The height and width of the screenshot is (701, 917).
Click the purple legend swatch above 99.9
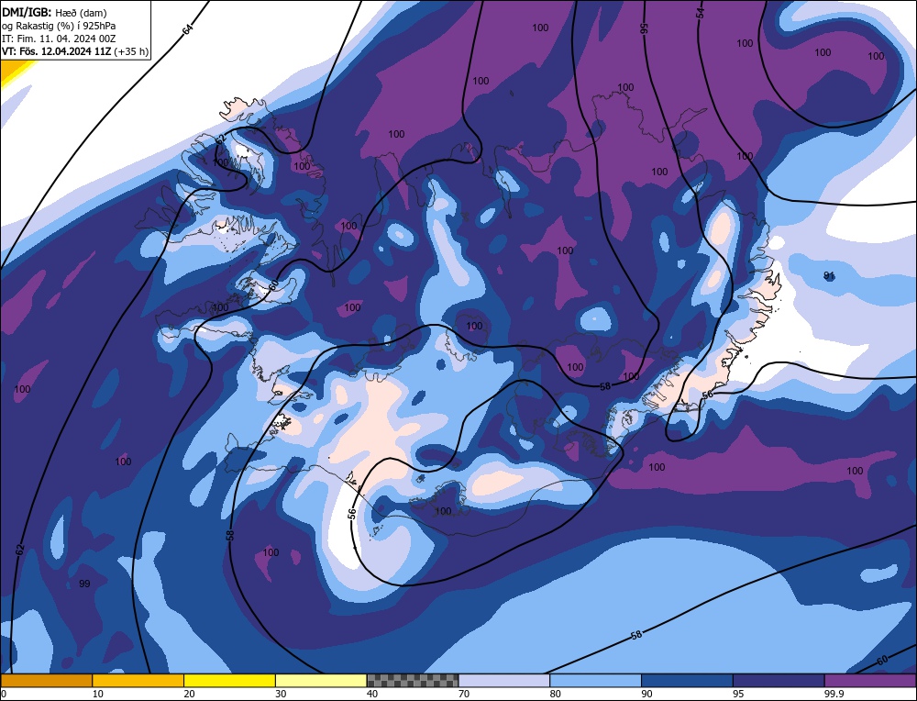[870, 681]
